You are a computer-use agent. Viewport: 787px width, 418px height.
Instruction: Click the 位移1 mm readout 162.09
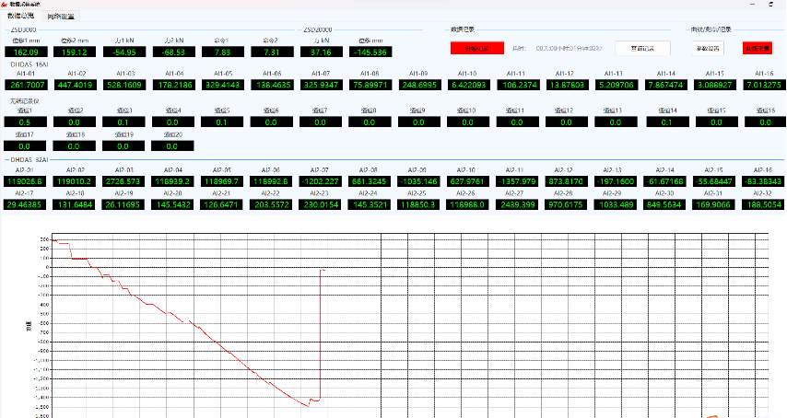[26, 52]
